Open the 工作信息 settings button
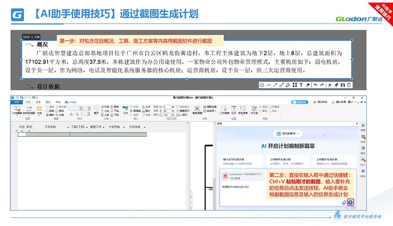The height and width of the screenshot is (226, 393). (x=224, y=110)
